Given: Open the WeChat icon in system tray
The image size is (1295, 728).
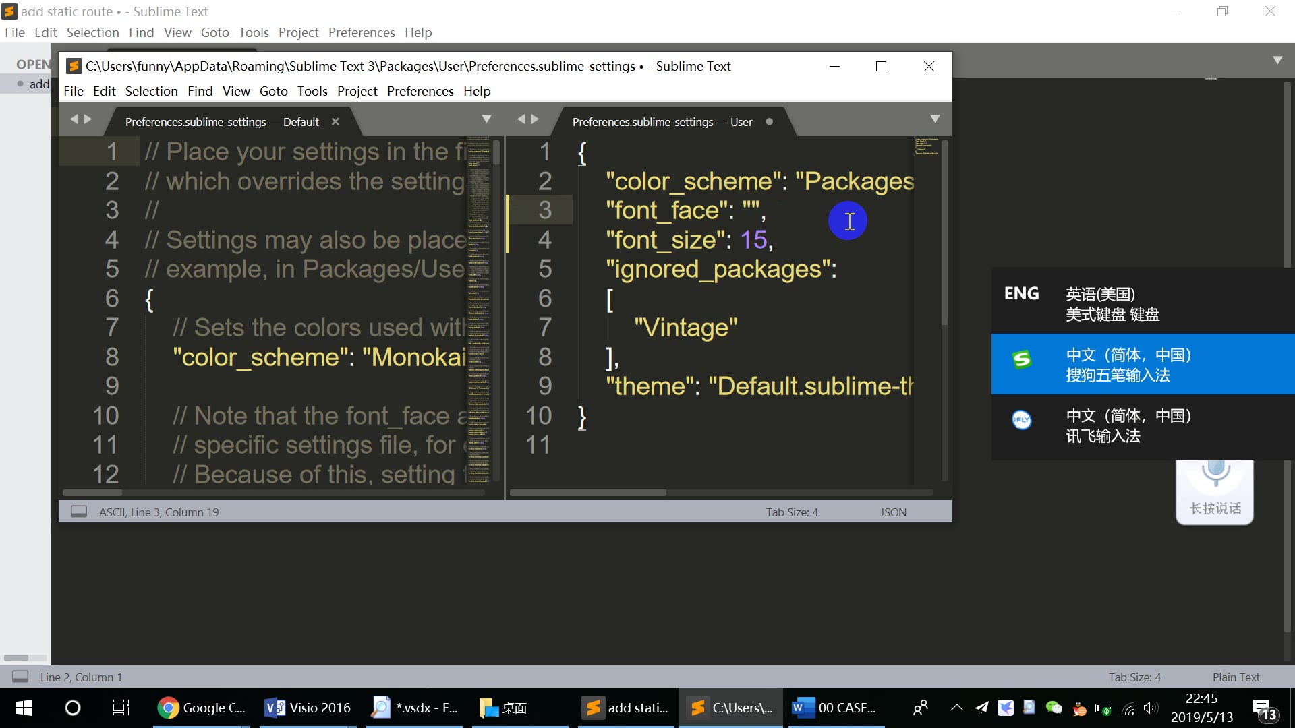Looking at the screenshot, I should (x=1054, y=708).
